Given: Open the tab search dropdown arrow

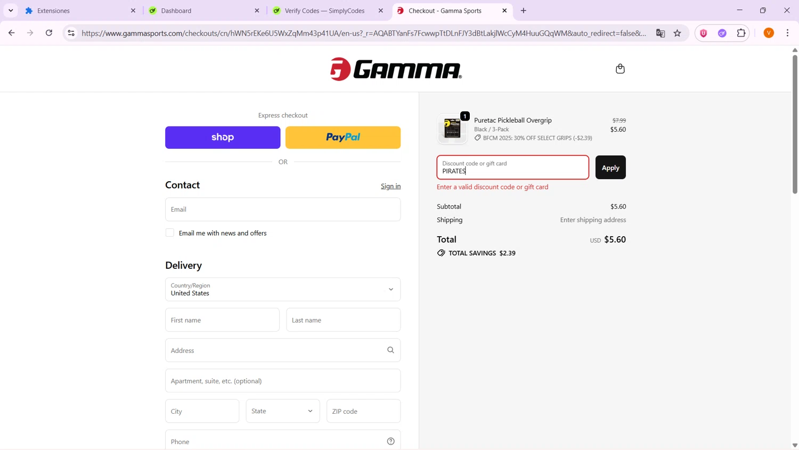Looking at the screenshot, I should (11, 11).
